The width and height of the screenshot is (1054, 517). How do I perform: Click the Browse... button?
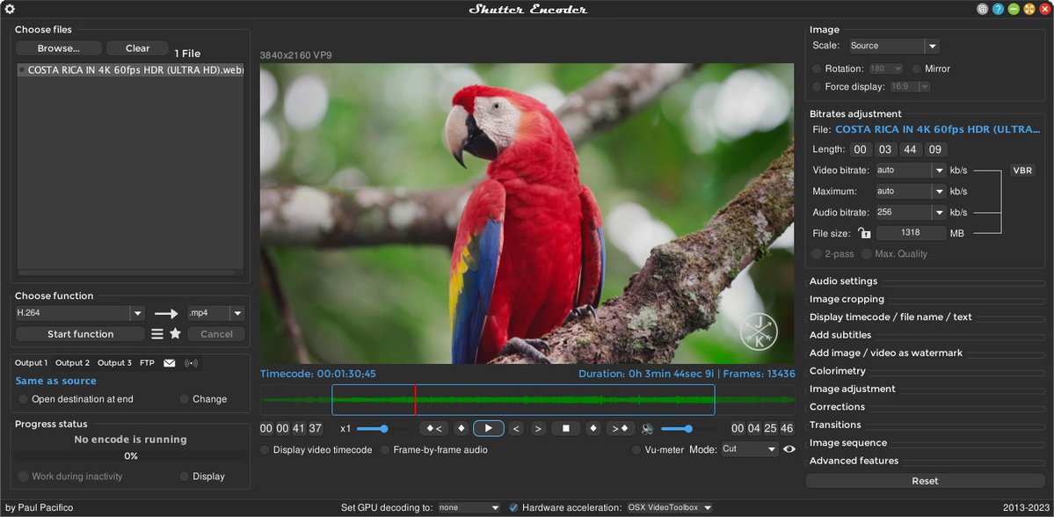click(x=59, y=48)
